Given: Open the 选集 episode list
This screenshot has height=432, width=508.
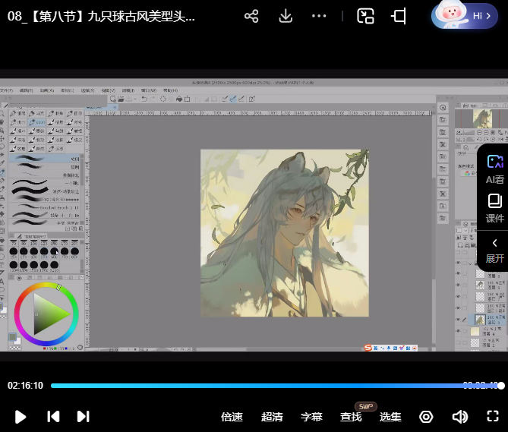Looking at the screenshot, I should coord(390,417).
